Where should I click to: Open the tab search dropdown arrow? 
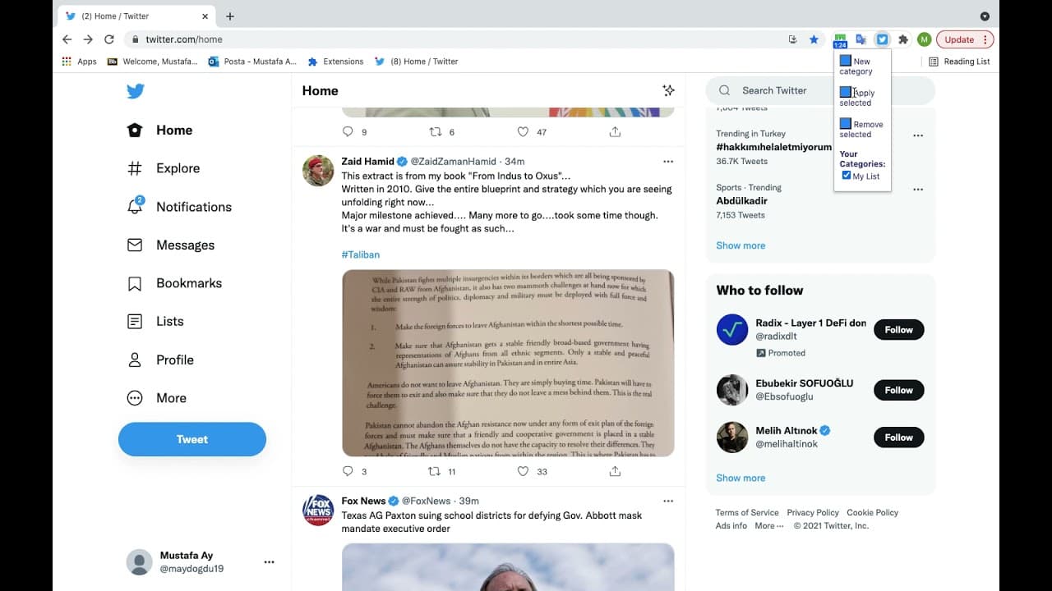(985, 16)
